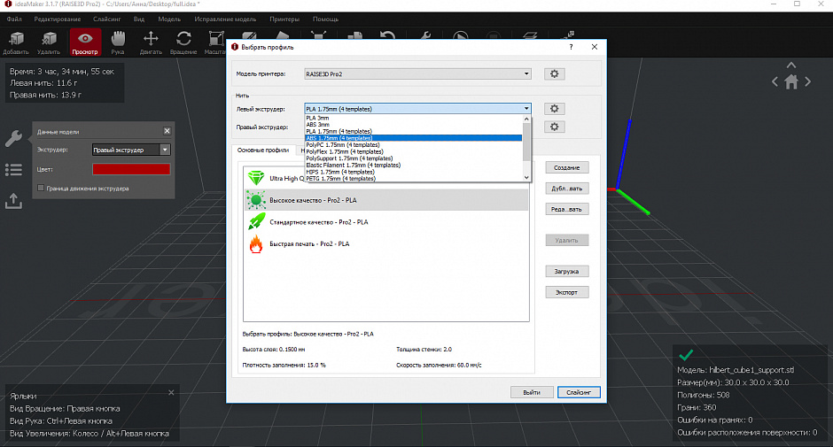
Task: Activate the Просмотр view tool
Action: (85, 42)
